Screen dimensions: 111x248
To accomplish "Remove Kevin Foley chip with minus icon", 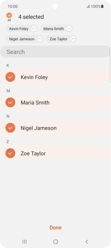I will [x=34, y=29].
